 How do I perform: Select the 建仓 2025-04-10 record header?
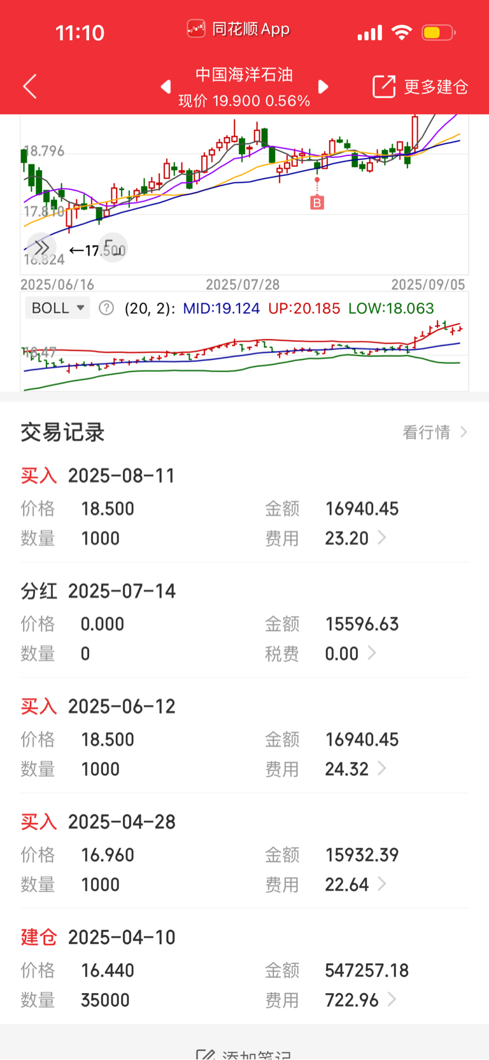pos(98,938)
